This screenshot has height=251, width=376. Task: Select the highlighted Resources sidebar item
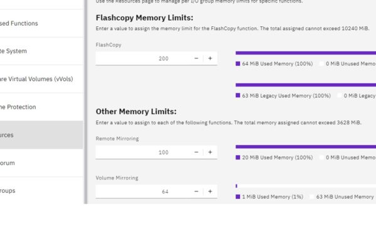(41, 135)
